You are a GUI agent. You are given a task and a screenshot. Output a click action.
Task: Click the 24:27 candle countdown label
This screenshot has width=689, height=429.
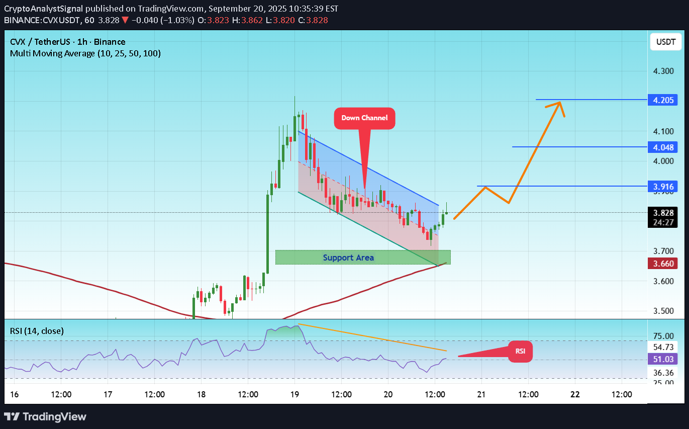(663, 222)
